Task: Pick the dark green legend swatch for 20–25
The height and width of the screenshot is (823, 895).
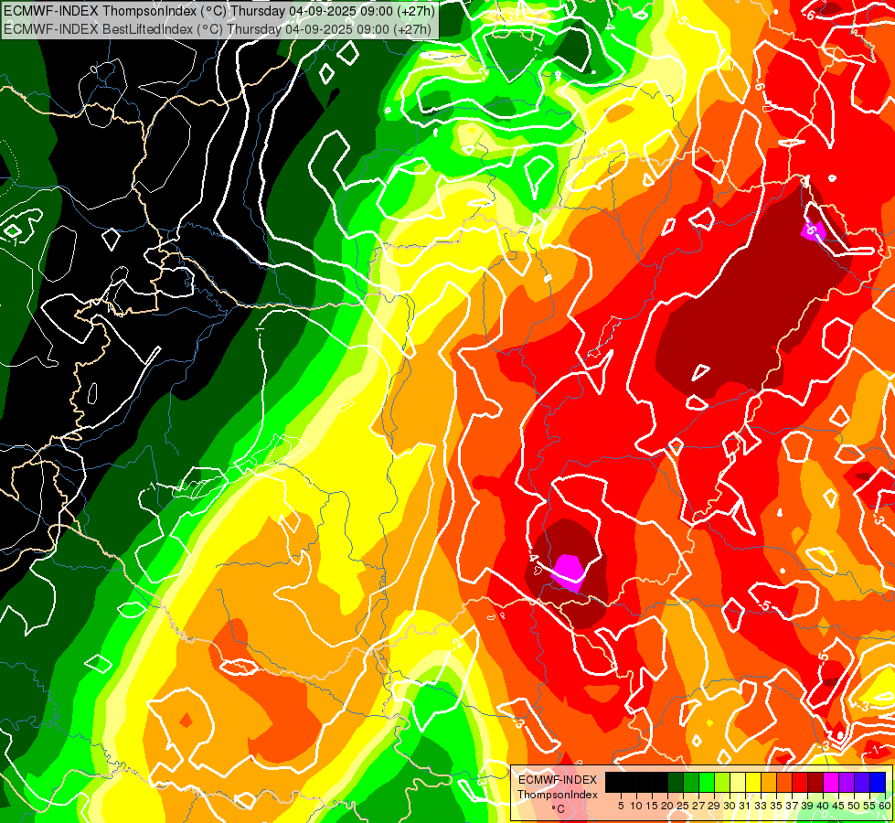Action: [x=676, y=782]
